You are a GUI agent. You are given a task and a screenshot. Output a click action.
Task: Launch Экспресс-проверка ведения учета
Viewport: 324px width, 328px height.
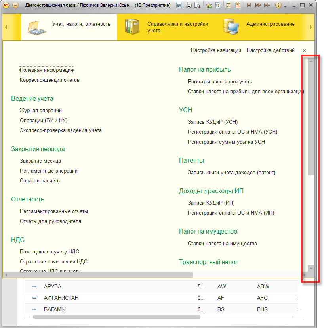(61, 130)
